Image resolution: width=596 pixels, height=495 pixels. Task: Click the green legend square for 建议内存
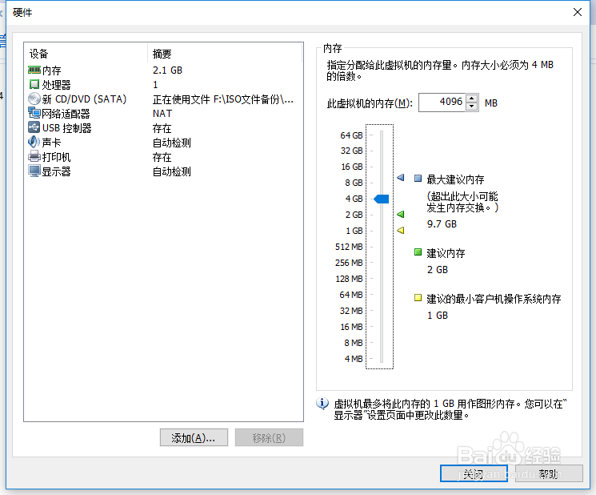418,252
